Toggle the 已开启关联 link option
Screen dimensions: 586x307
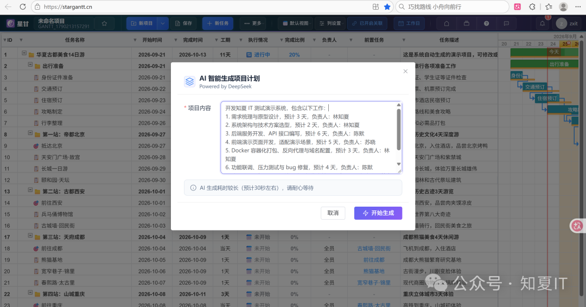(x=368, y=23)
